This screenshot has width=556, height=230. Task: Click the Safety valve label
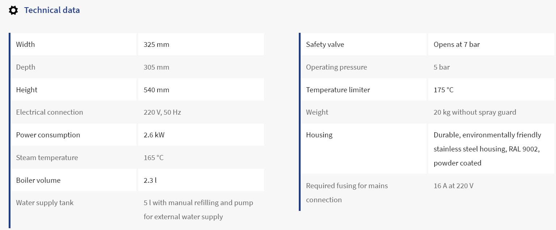(325, 44)
